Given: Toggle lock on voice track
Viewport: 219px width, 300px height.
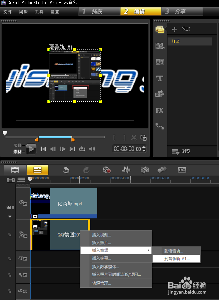Looking at the screenshot, I should pyautogui.click(x=10, y=275).
